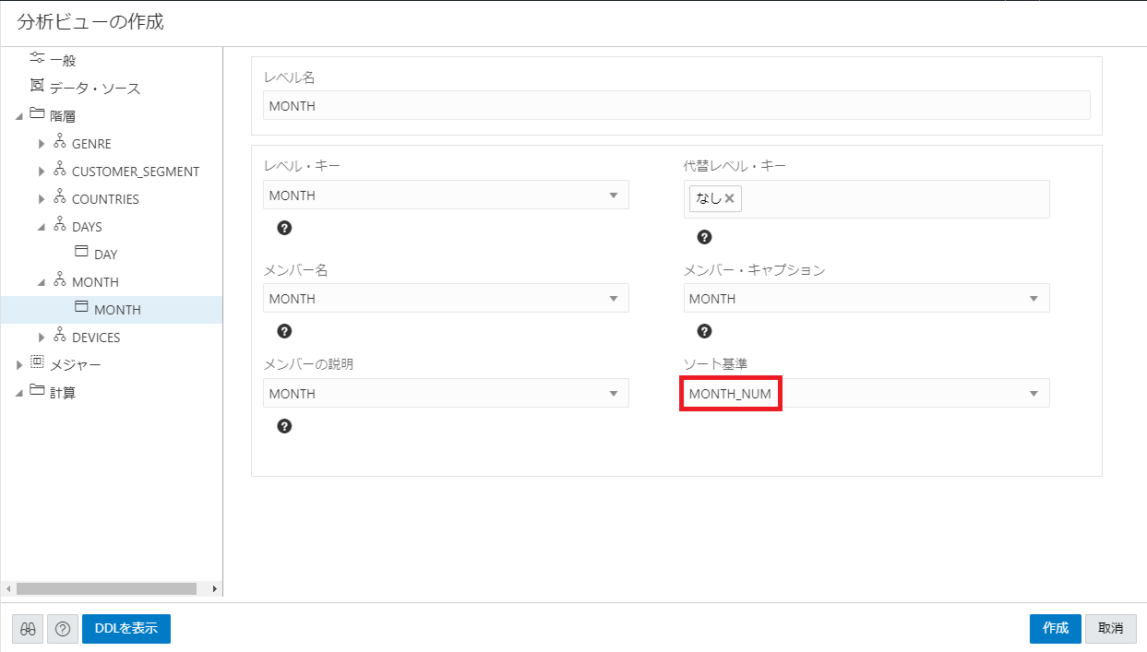Click the horizontal scrollbar in tree panel
1147x652 pixels.
click(106, 588)
